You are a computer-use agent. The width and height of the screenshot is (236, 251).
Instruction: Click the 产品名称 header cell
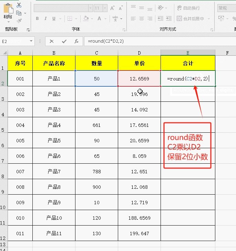click(54, 63)
